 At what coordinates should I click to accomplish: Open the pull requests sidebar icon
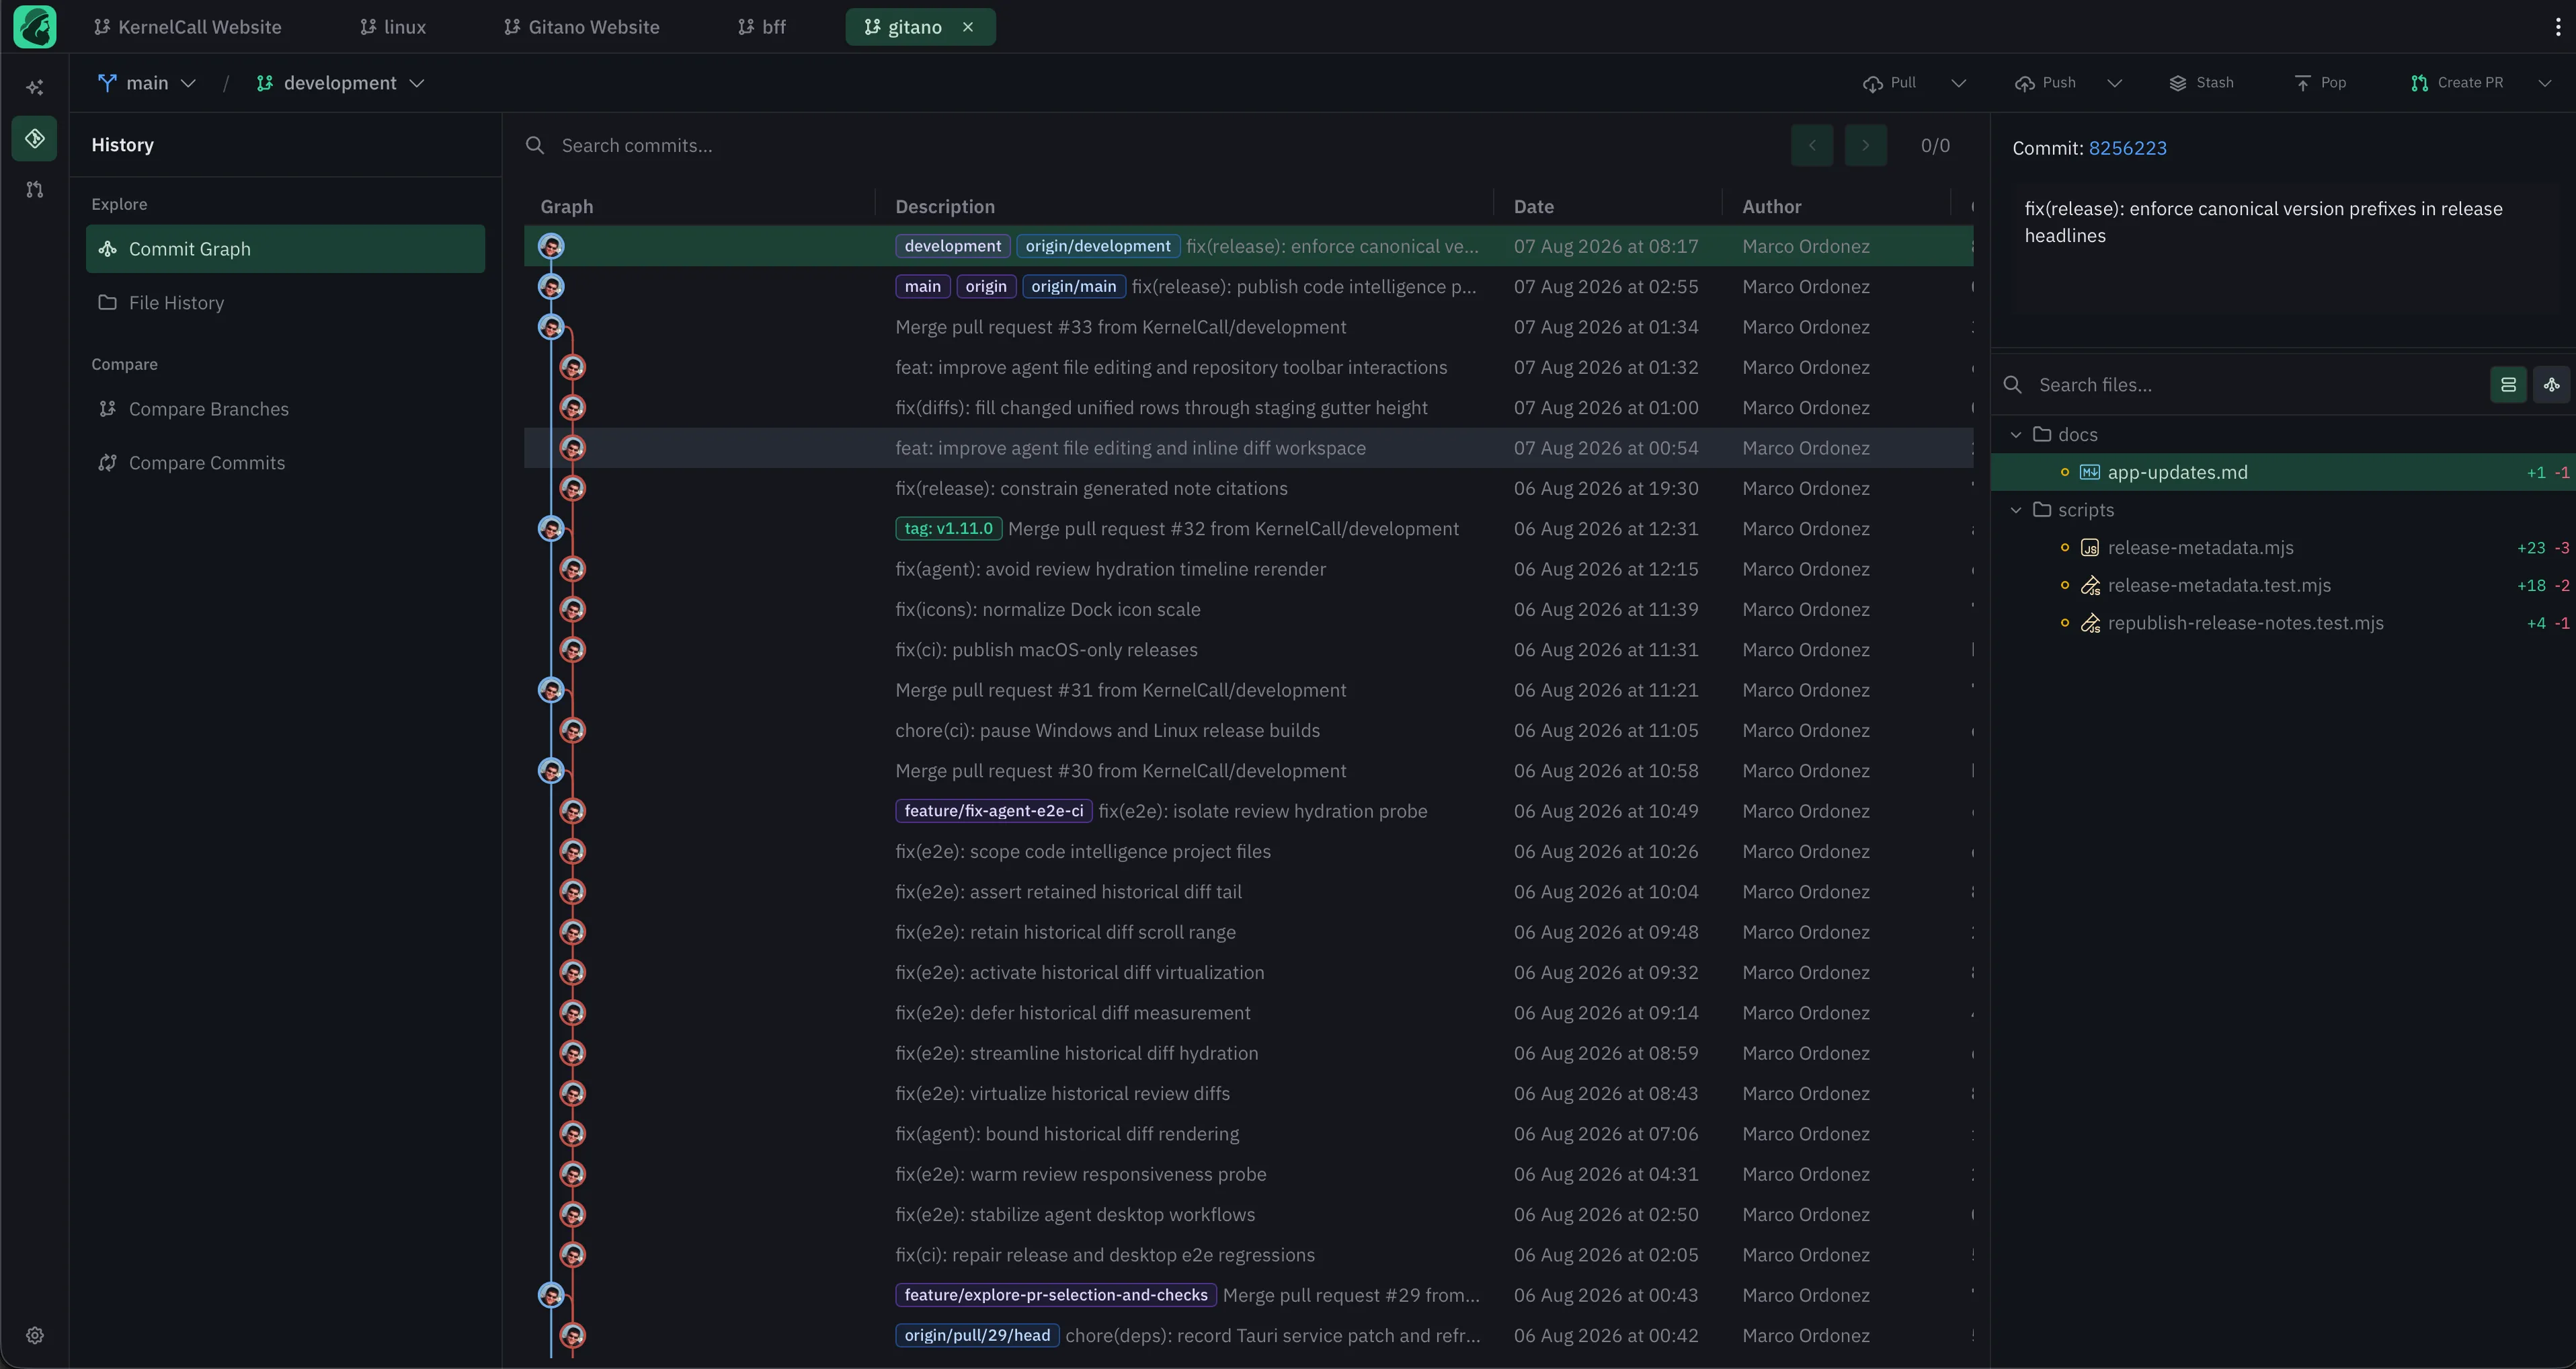(35, 189)
